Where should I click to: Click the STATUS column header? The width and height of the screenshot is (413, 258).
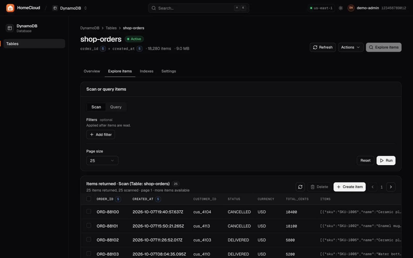click(x=234, y=199)
